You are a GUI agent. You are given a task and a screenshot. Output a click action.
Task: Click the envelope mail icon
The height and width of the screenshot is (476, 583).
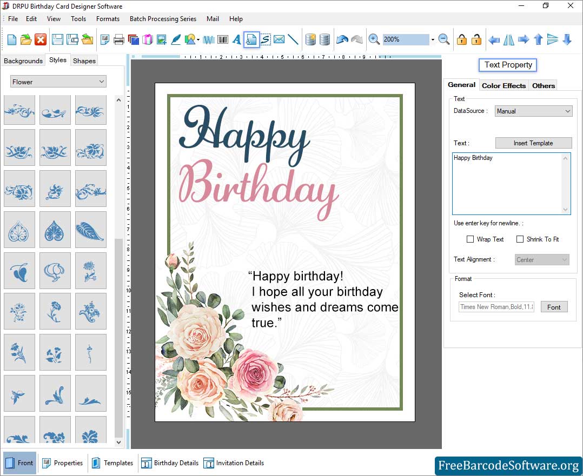pos(279,39)
